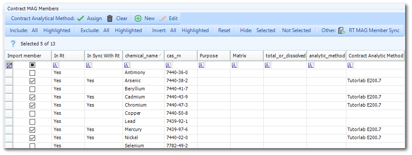Open the filter icon under In Rt column

pyautogui.click(x=56, y=65)
